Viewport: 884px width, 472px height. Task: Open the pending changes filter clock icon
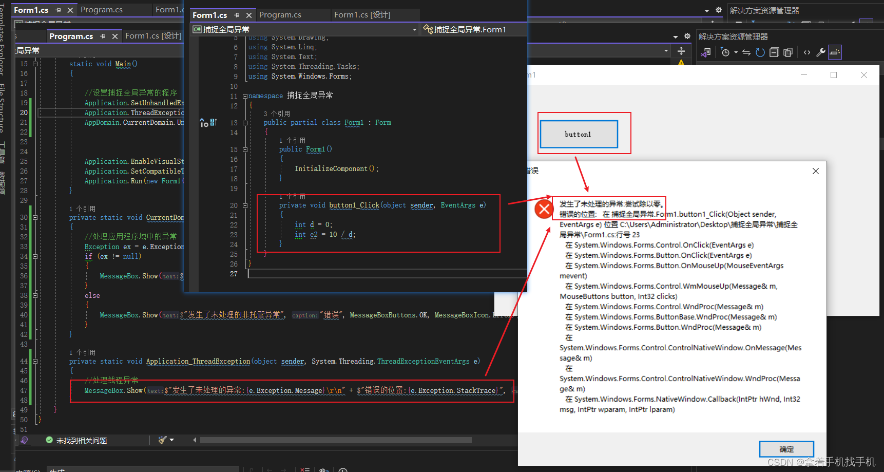point(725,52)
